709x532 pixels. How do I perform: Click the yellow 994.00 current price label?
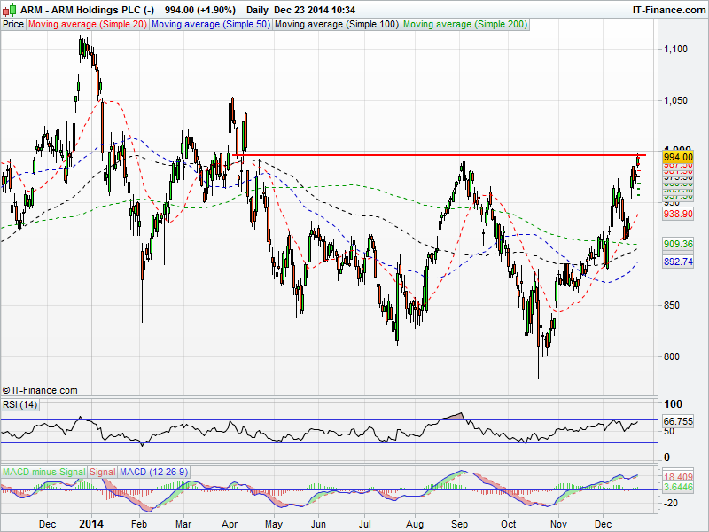(x=678, y=157)
